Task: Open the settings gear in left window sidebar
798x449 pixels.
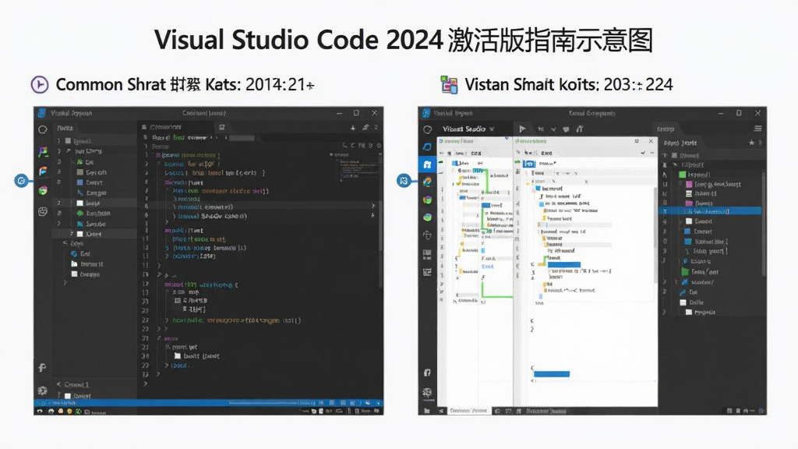Action: 42,391
